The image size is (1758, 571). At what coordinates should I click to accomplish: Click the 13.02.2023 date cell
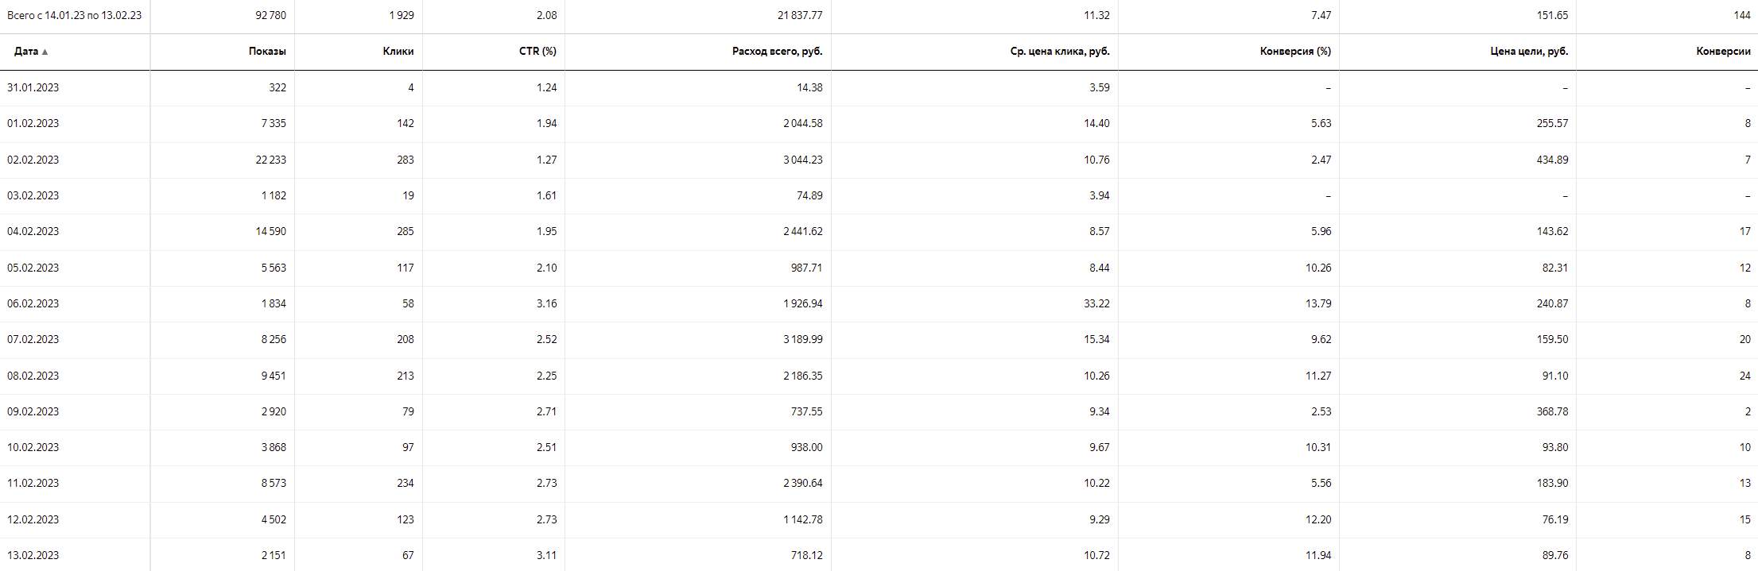[33, 555]
